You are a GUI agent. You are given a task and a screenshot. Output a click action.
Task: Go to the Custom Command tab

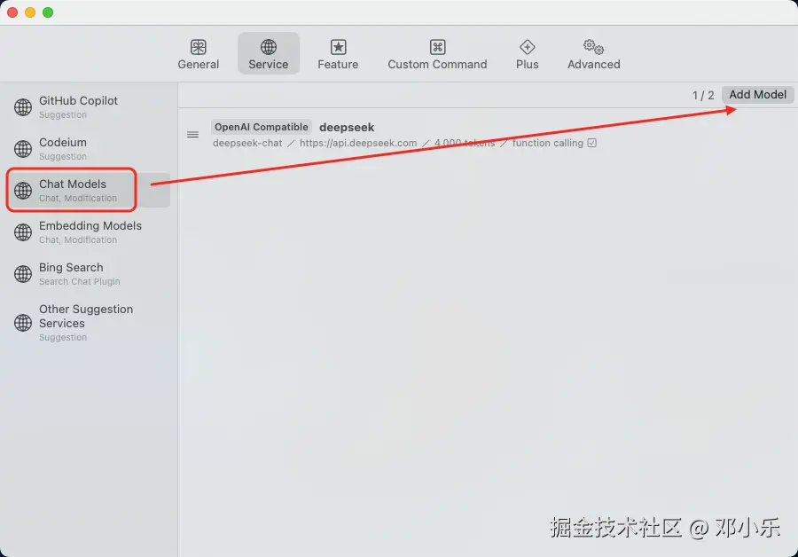tap(437, 54)
